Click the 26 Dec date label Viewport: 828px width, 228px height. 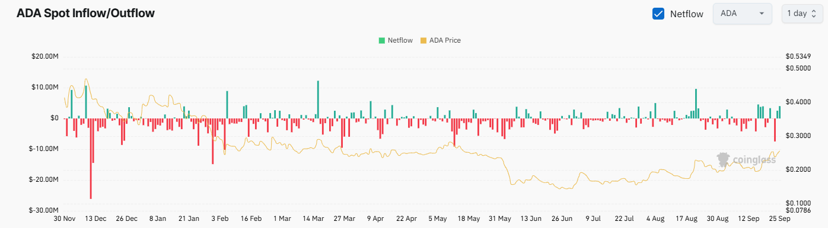tap(126, 219)
